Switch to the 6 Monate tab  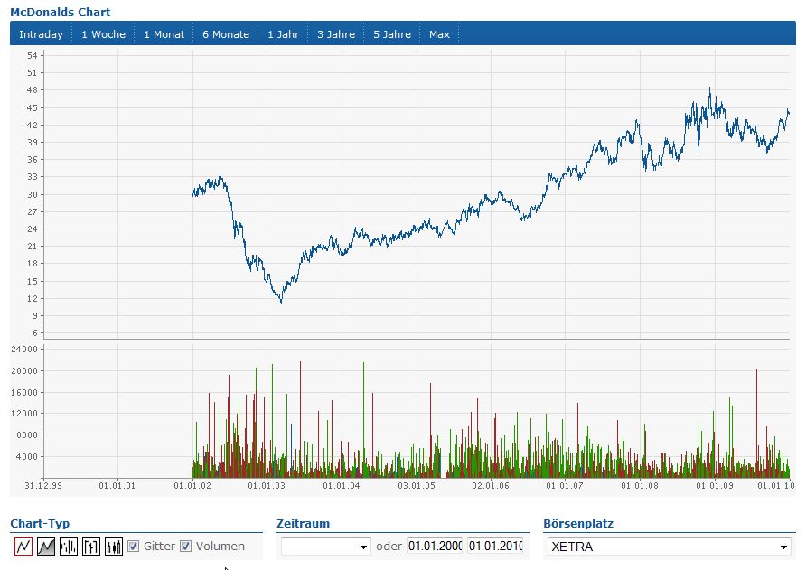(226, 34)
